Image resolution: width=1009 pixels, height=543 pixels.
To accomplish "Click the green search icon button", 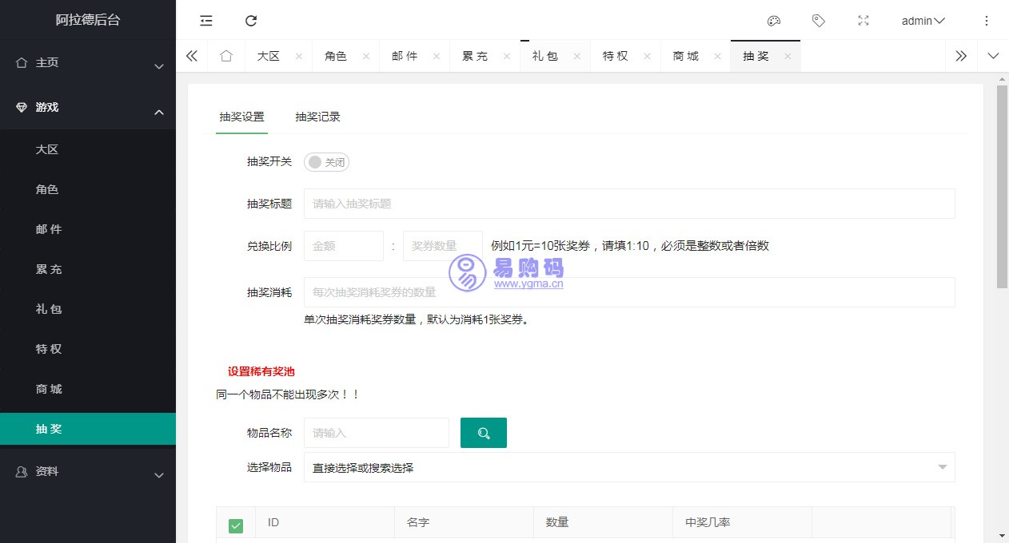I will tap(483, 433).
